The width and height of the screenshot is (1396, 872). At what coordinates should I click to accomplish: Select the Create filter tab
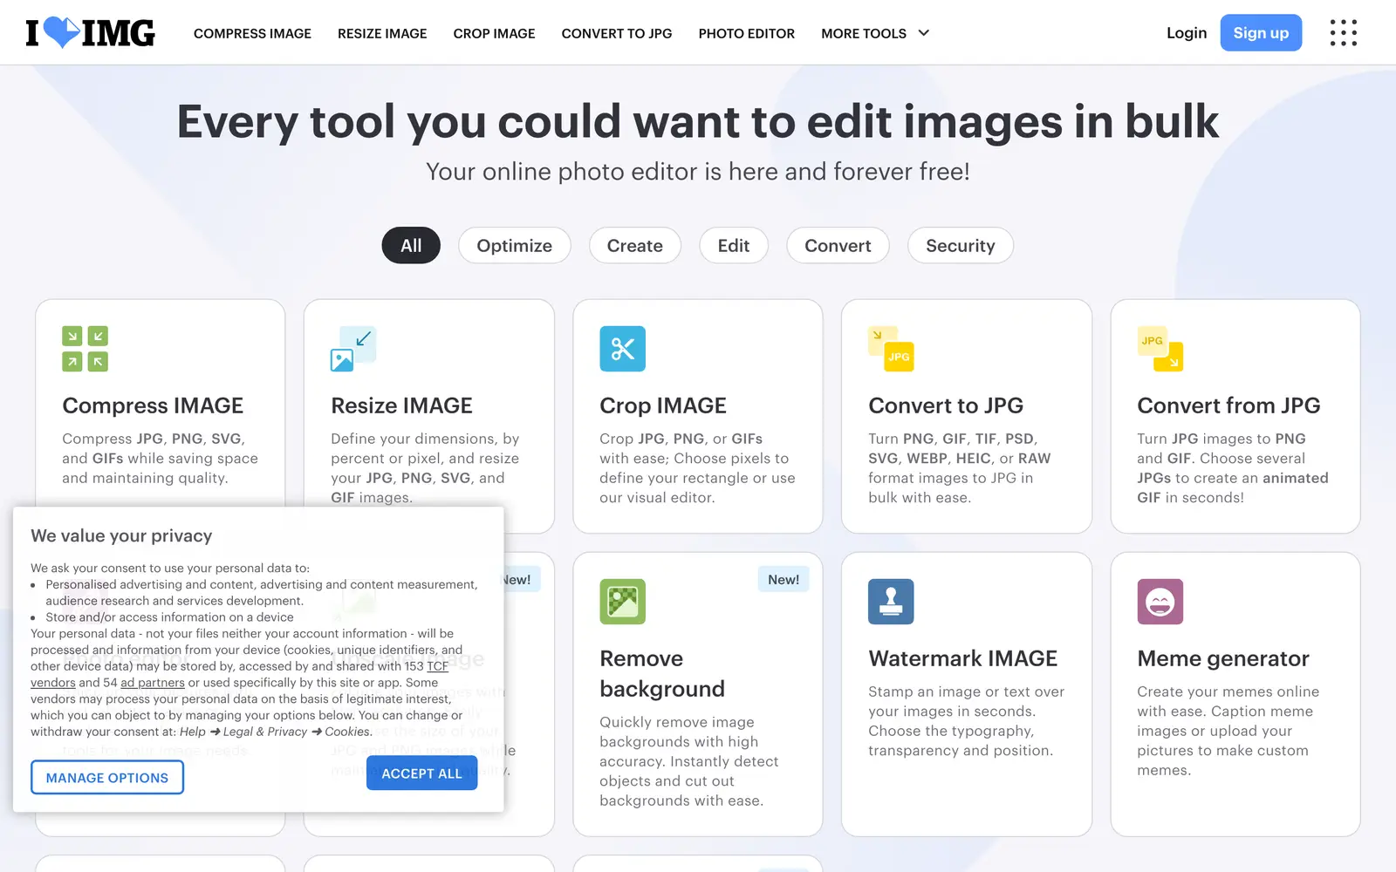pyautogui.click(x=635, y=246)
